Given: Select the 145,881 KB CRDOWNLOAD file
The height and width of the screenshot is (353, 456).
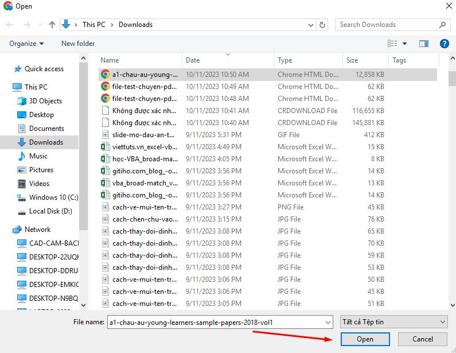Looking at the screenshot, I should point(267,123).
